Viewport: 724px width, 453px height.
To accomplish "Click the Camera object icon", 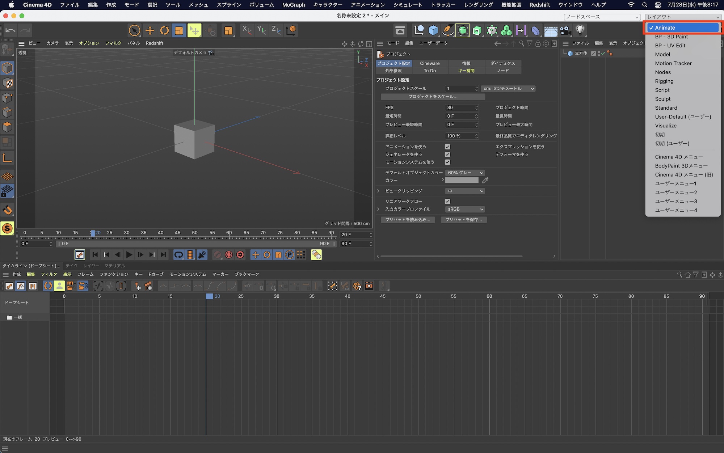I will 565,30.
